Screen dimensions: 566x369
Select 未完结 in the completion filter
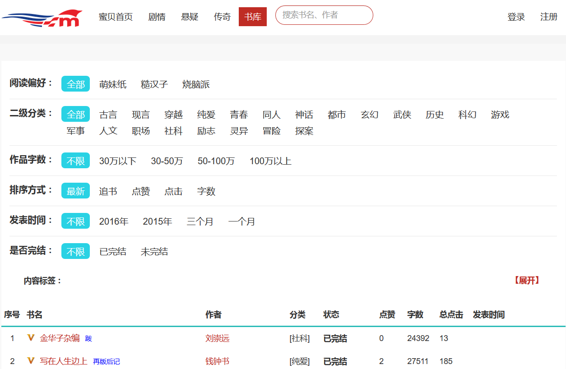(x=154, y=252)
